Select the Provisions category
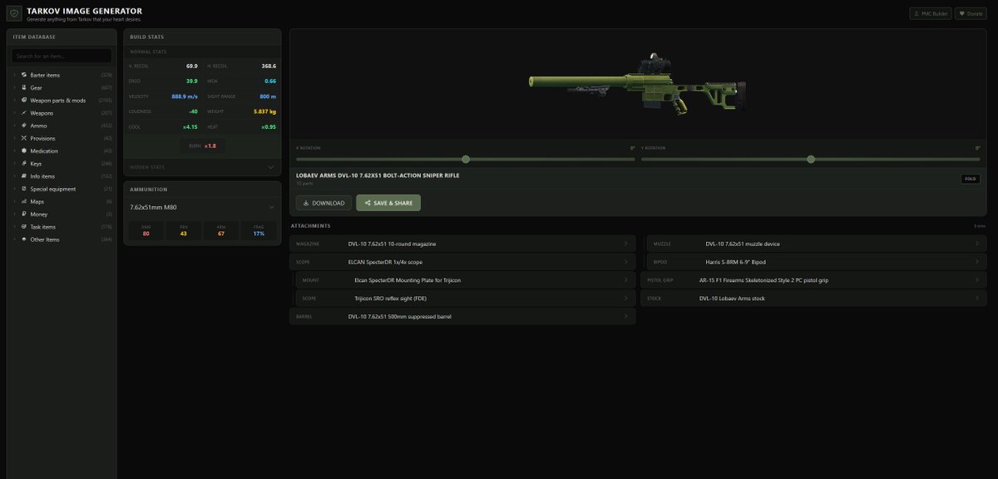Image resolution: width=998 pixels, height=479 pixels. click(62, 138)
